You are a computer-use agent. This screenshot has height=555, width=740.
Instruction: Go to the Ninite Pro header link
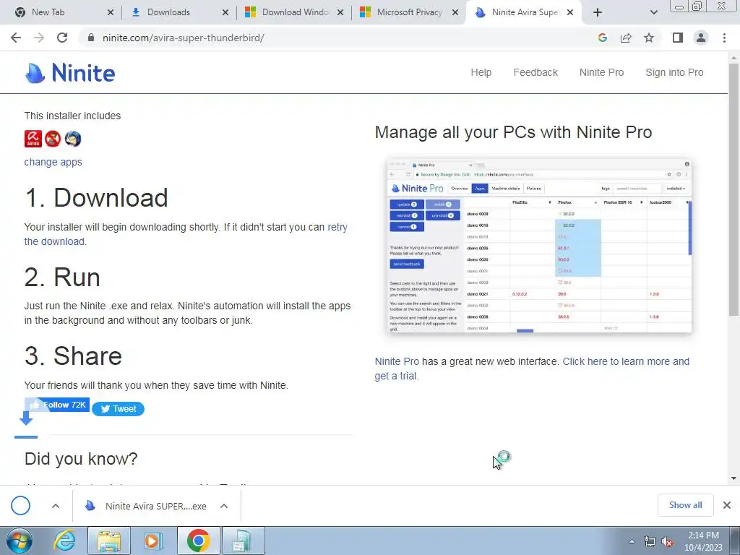(x=601, y=73)
